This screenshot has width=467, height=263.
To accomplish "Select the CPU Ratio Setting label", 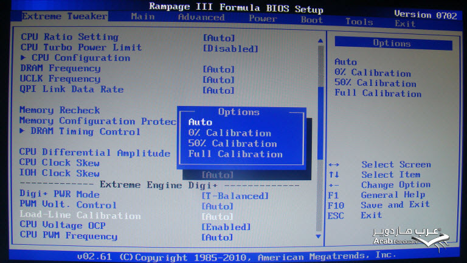I will [x=70, y=37].
